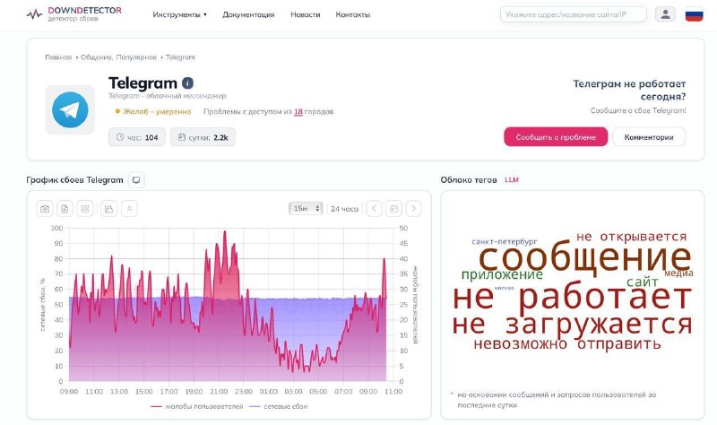Viewport: 717px width, 425px height.
Task: Open the 15м interval dropdown
Action: 306,209
